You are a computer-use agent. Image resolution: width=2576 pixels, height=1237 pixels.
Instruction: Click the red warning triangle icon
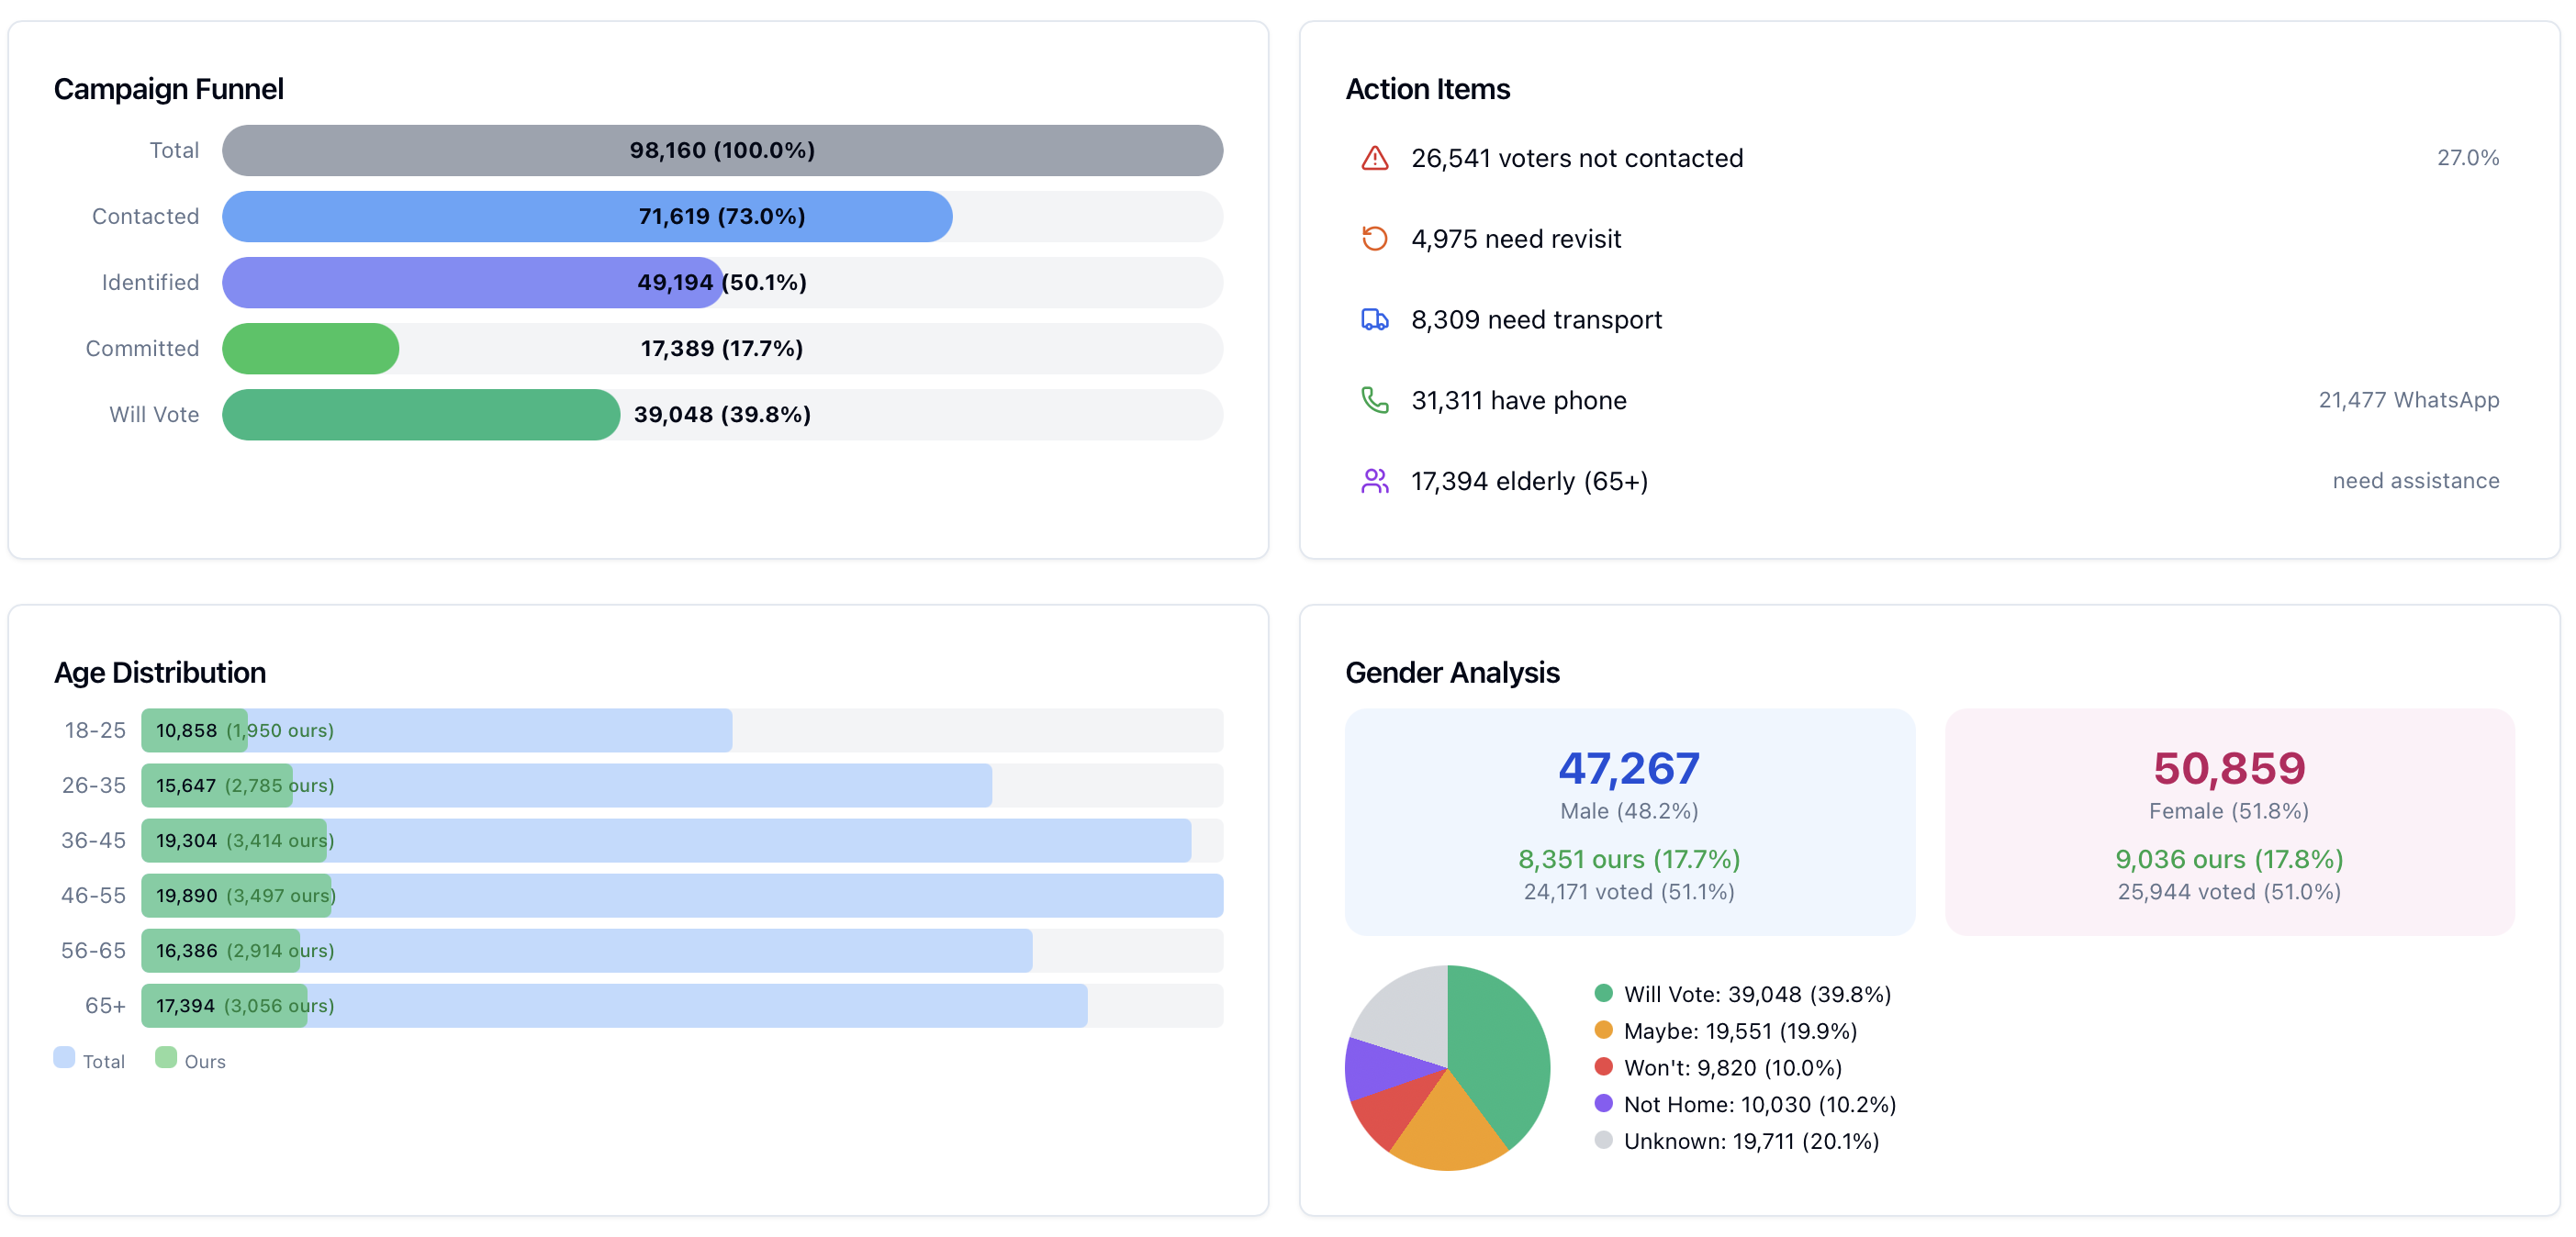click(1375, 158)
